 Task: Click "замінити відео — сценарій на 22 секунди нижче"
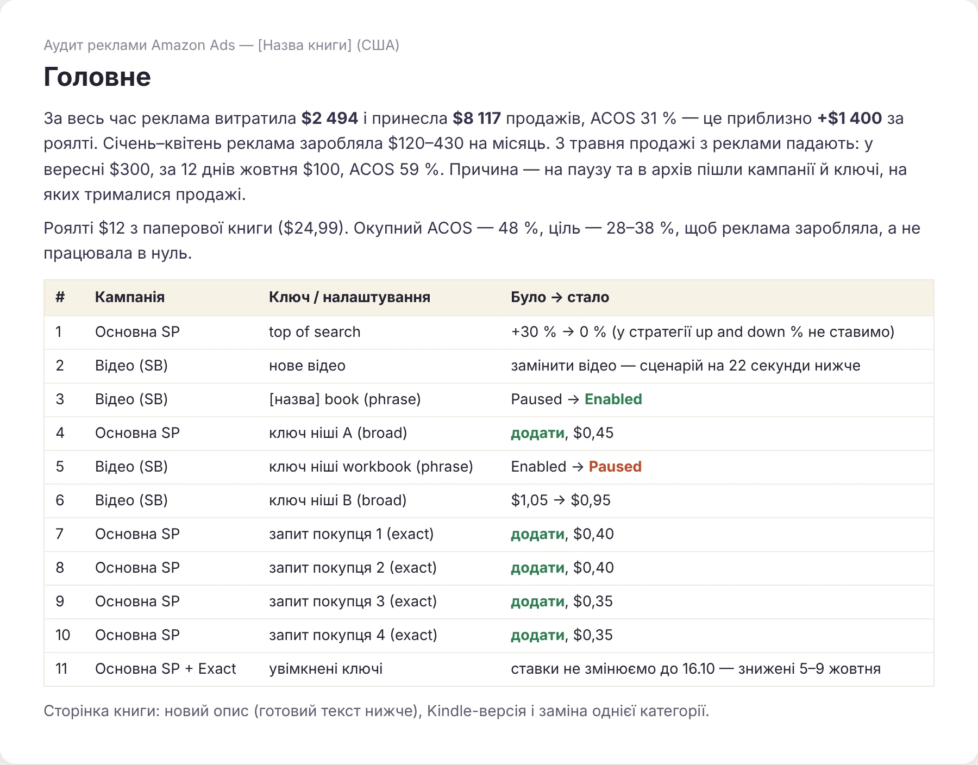686,366
